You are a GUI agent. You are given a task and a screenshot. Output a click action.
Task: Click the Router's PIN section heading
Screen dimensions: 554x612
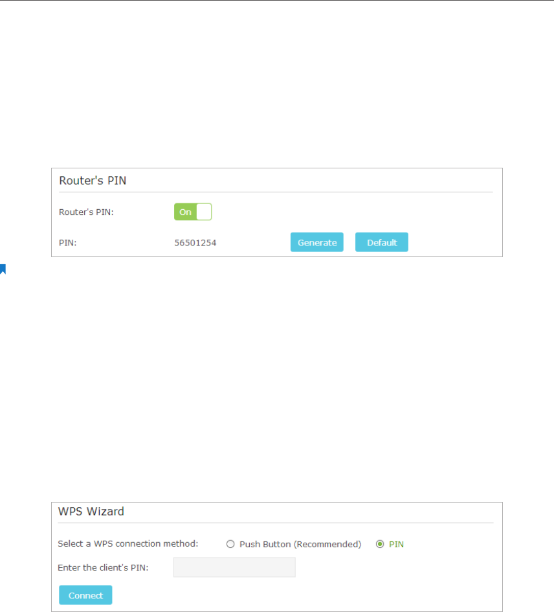93,180
